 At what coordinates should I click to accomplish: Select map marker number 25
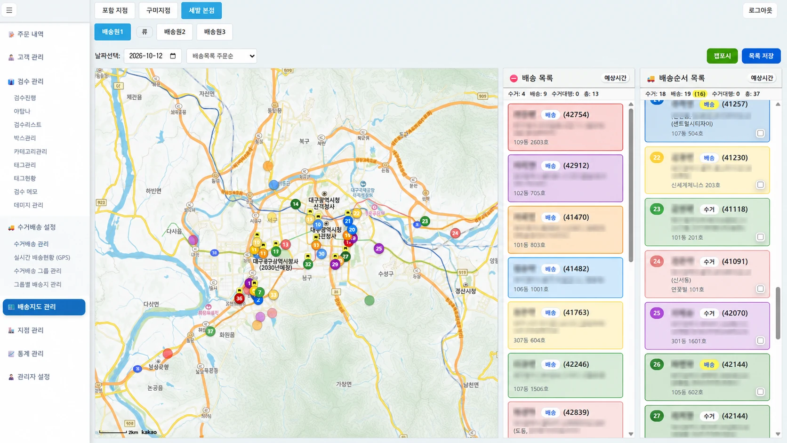pyautogui.click(x=379, y=249)
